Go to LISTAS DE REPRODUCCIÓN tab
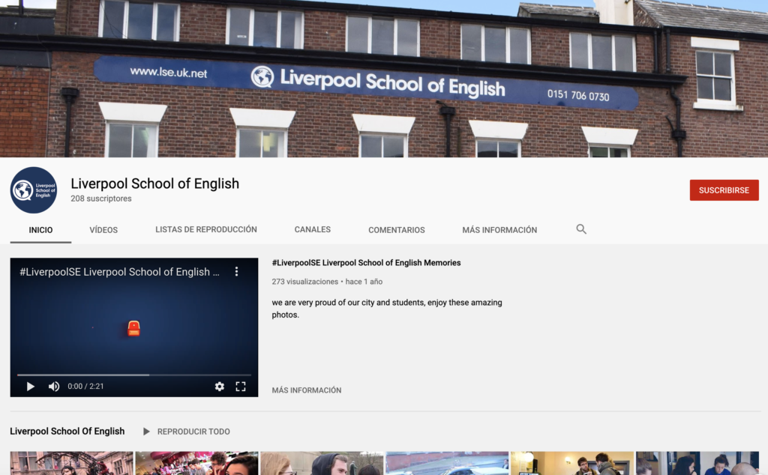This screenshot has height=475, width=768. [206, 229]
